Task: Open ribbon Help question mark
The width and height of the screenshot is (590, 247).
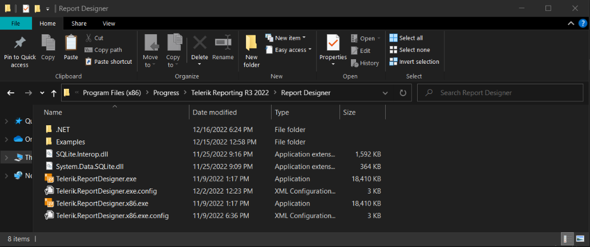Action: (583, 23)
